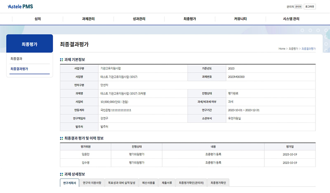
Task: Open the 최종평가 top menu
Action: coord(190,19)
